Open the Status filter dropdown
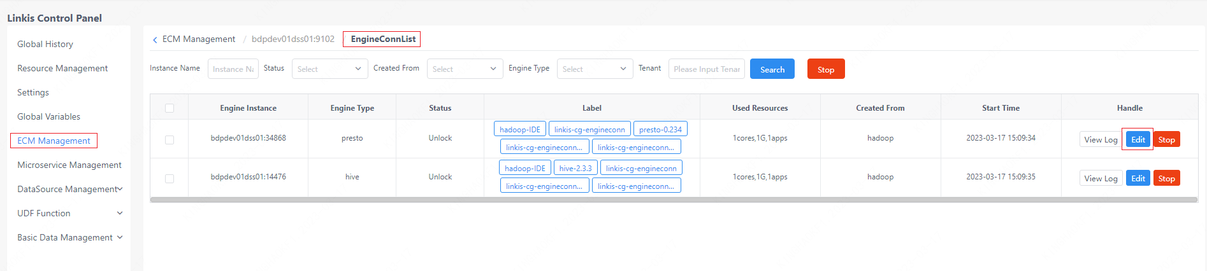1207x271 pixels. (329, 69)
